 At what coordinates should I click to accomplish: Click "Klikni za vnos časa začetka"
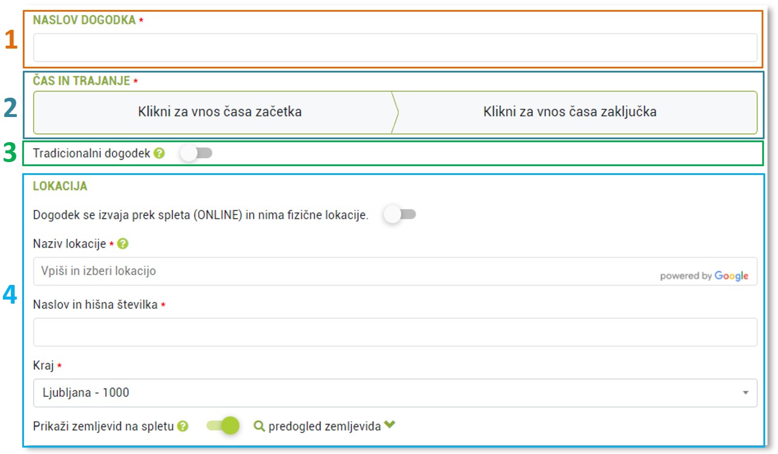point(220,112)
